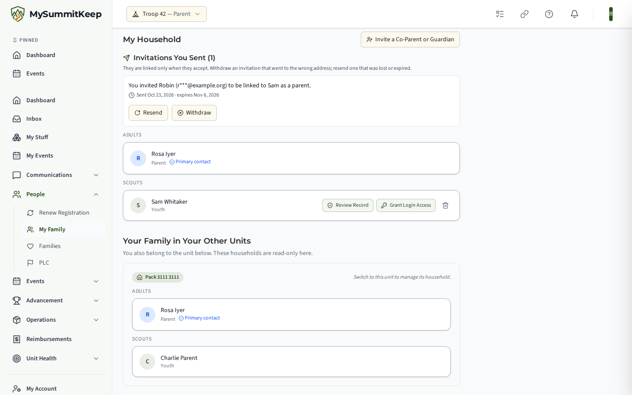Viewport: 632px width, 395px height.
Task: Open the Troop 42 — Parent unit switcher
Action: [x=166, y=14]
